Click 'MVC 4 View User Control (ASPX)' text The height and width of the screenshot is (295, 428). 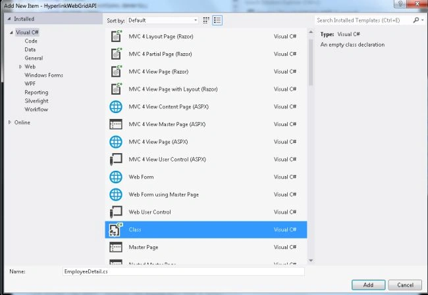point(167,160)
